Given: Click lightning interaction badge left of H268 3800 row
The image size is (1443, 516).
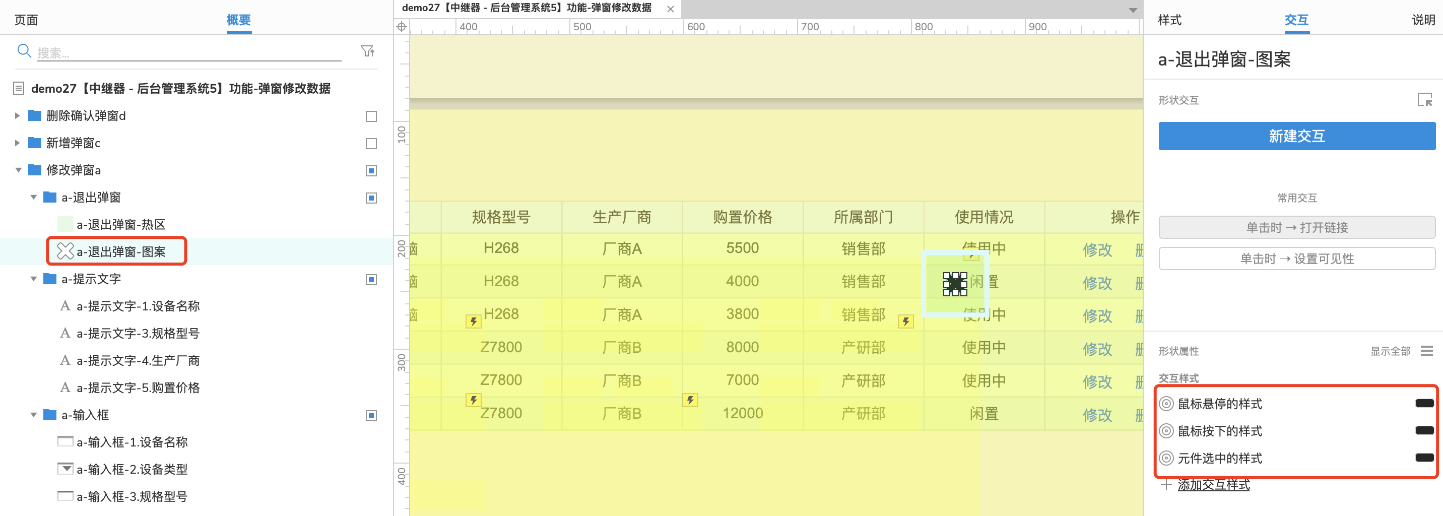Looking at the screenshot, I should coord(473,321).
